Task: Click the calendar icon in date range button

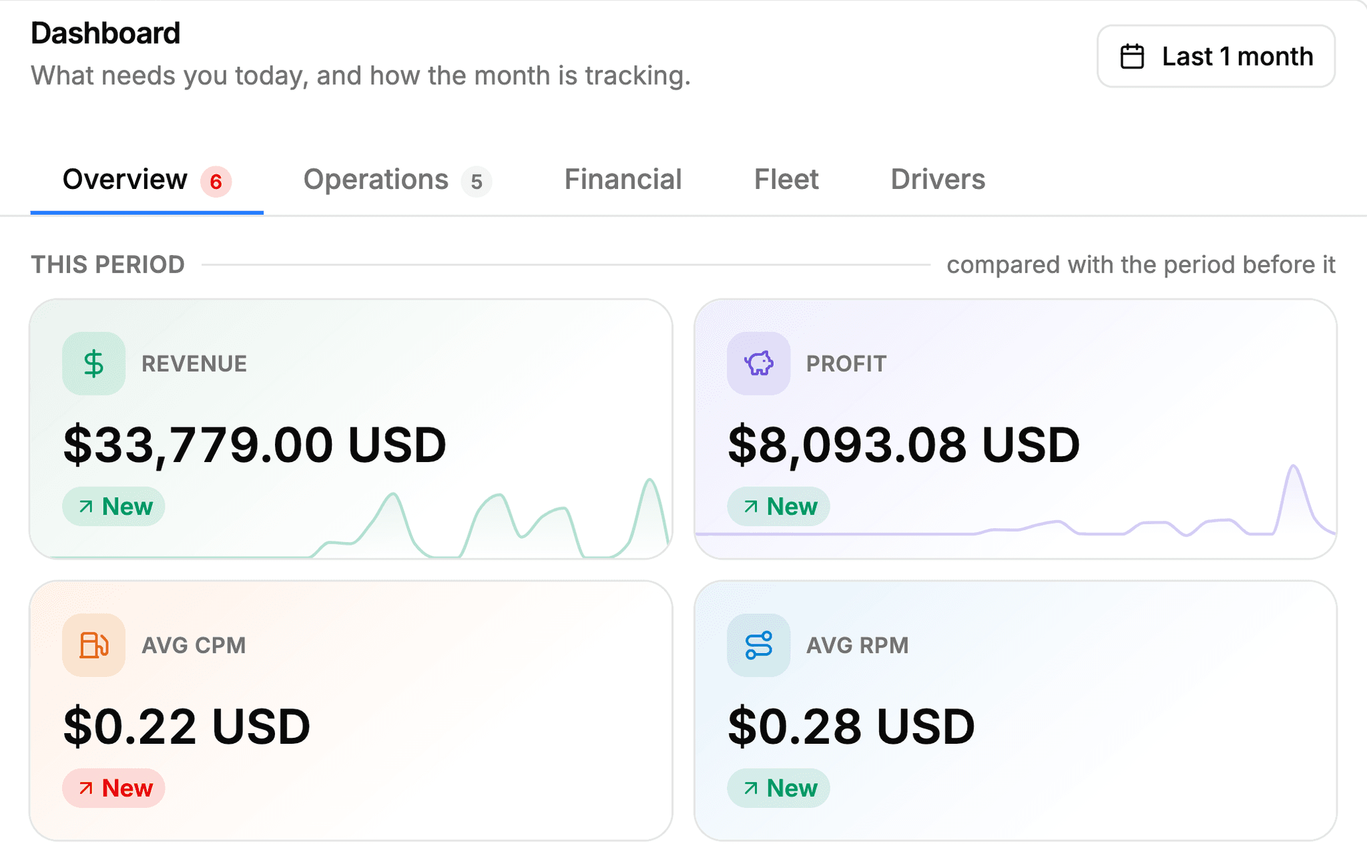Action: pos(1132,57)
